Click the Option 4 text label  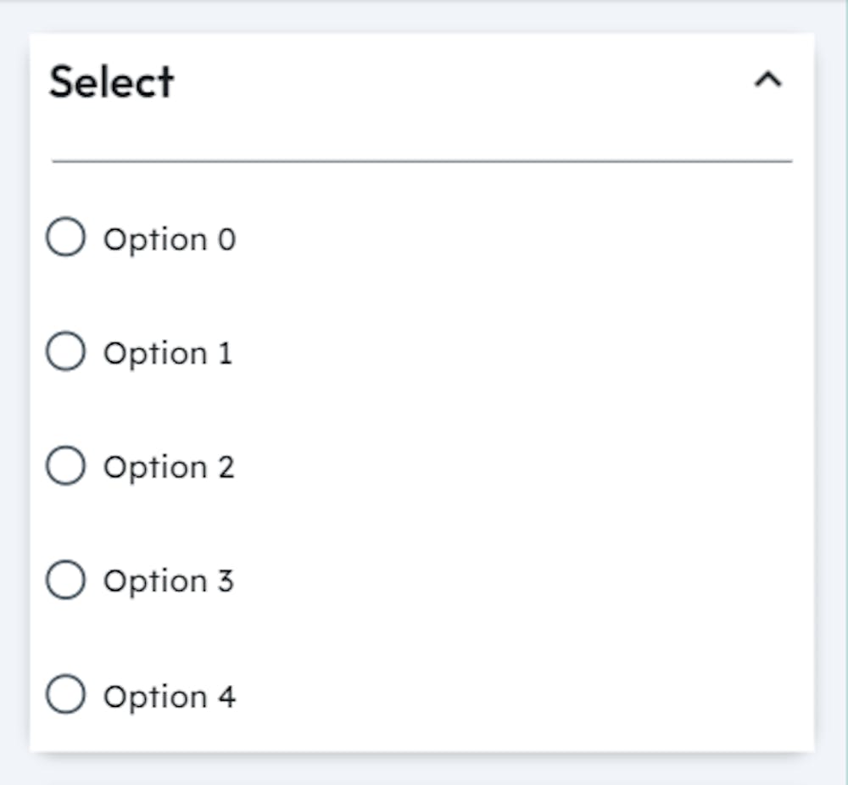tap(170, 696)
